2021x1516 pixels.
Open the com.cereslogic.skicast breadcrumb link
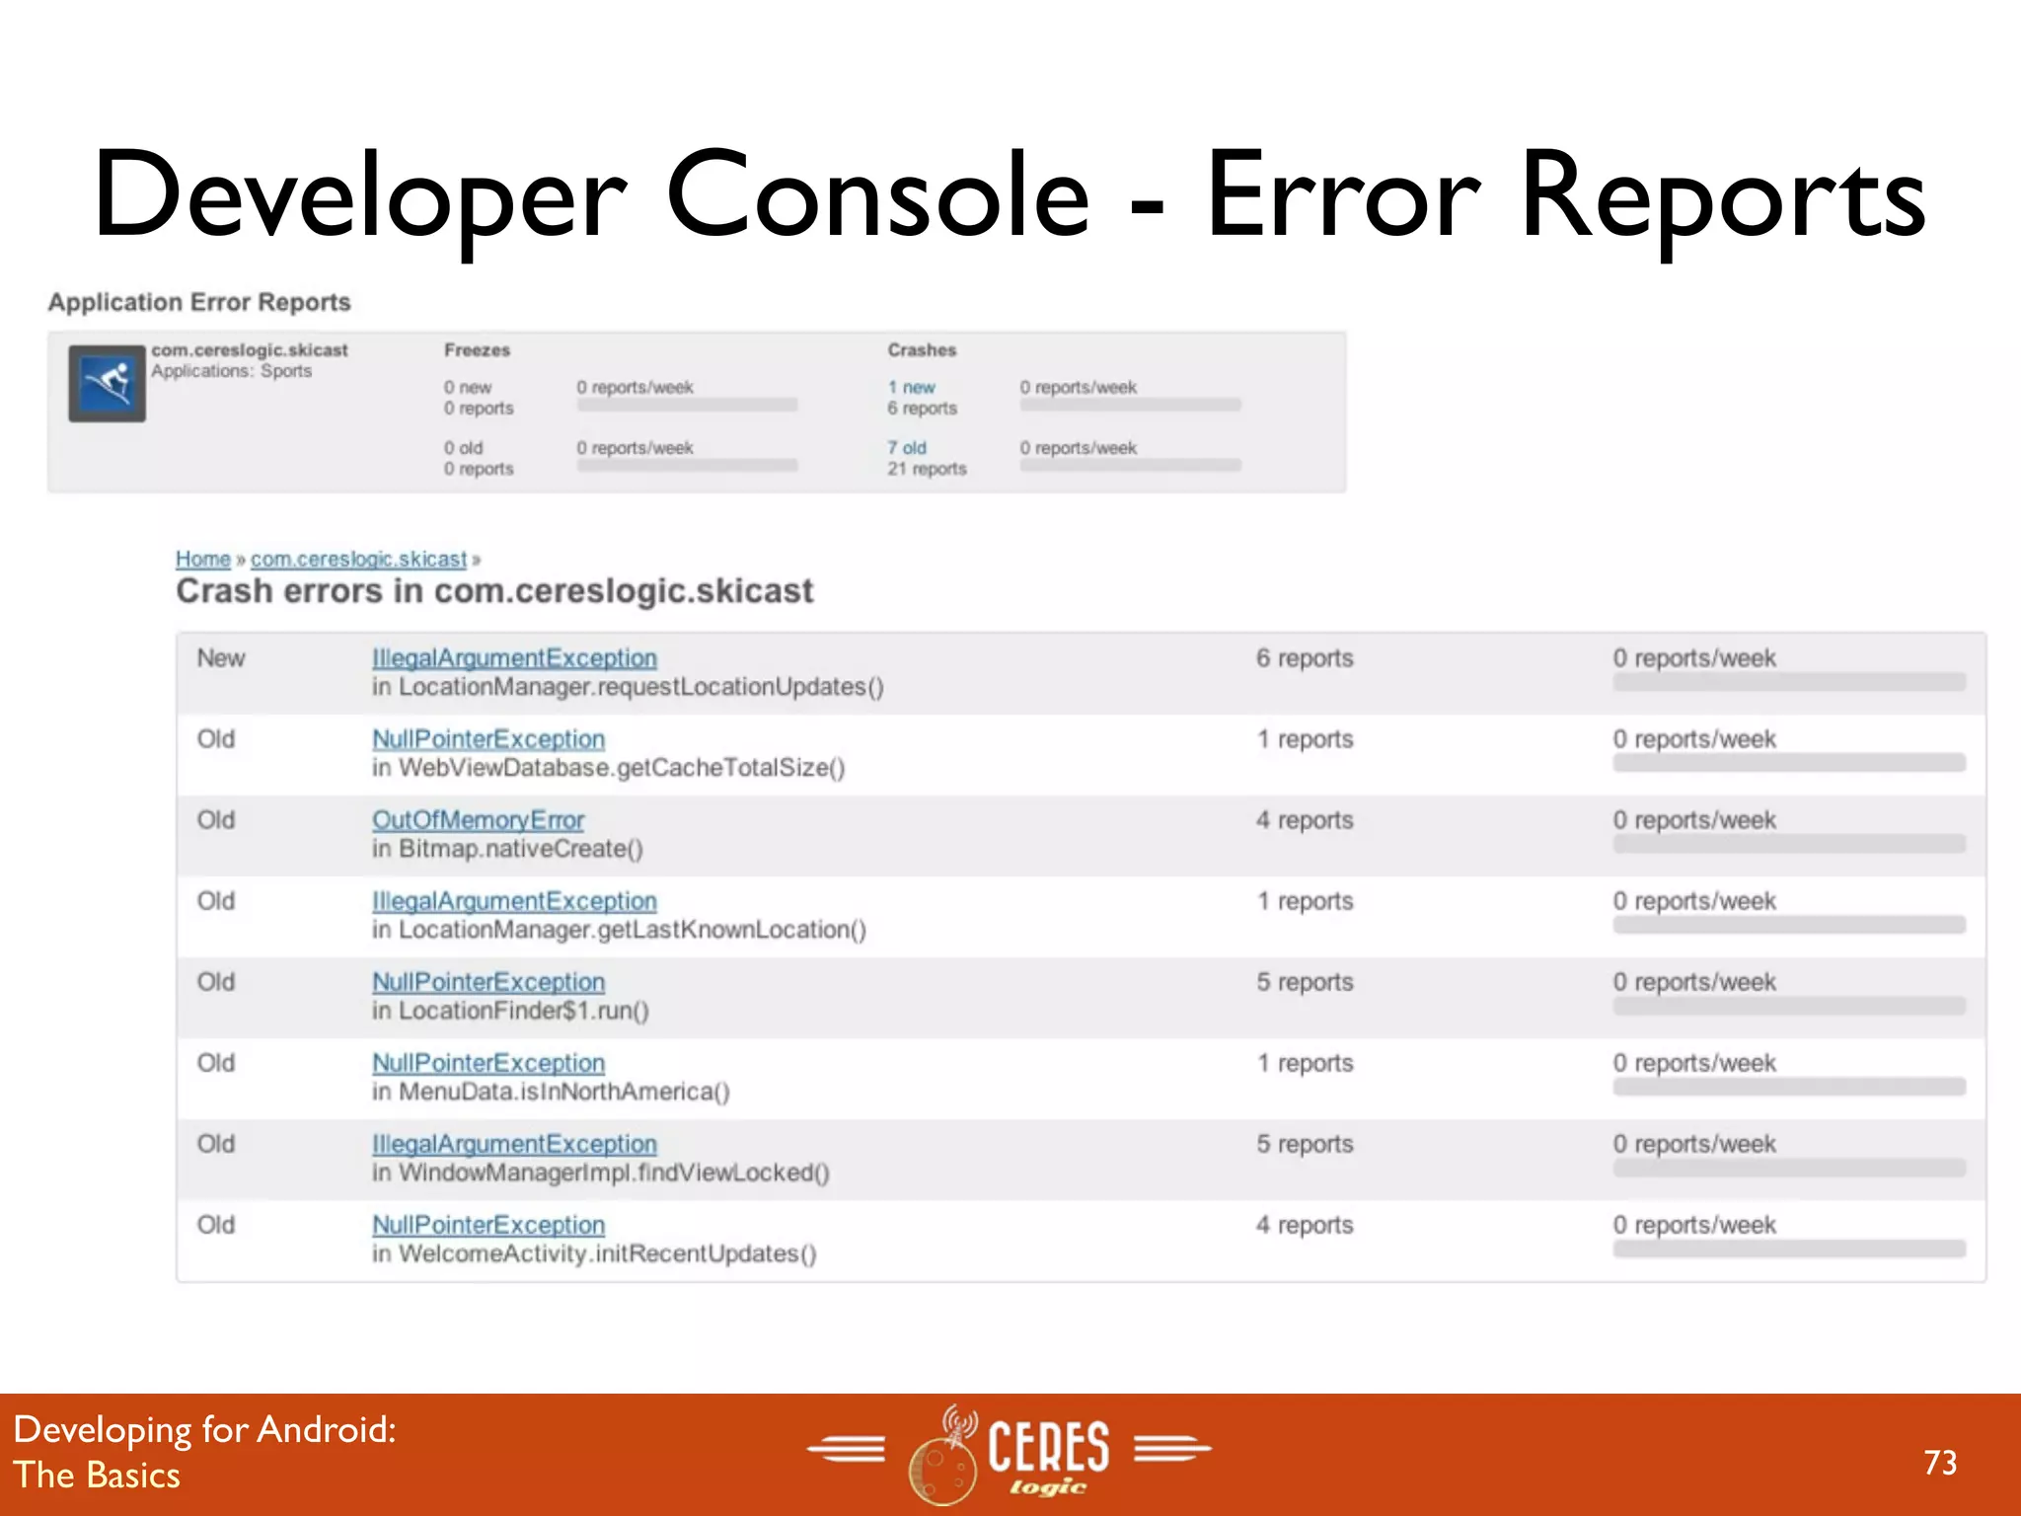358,559
